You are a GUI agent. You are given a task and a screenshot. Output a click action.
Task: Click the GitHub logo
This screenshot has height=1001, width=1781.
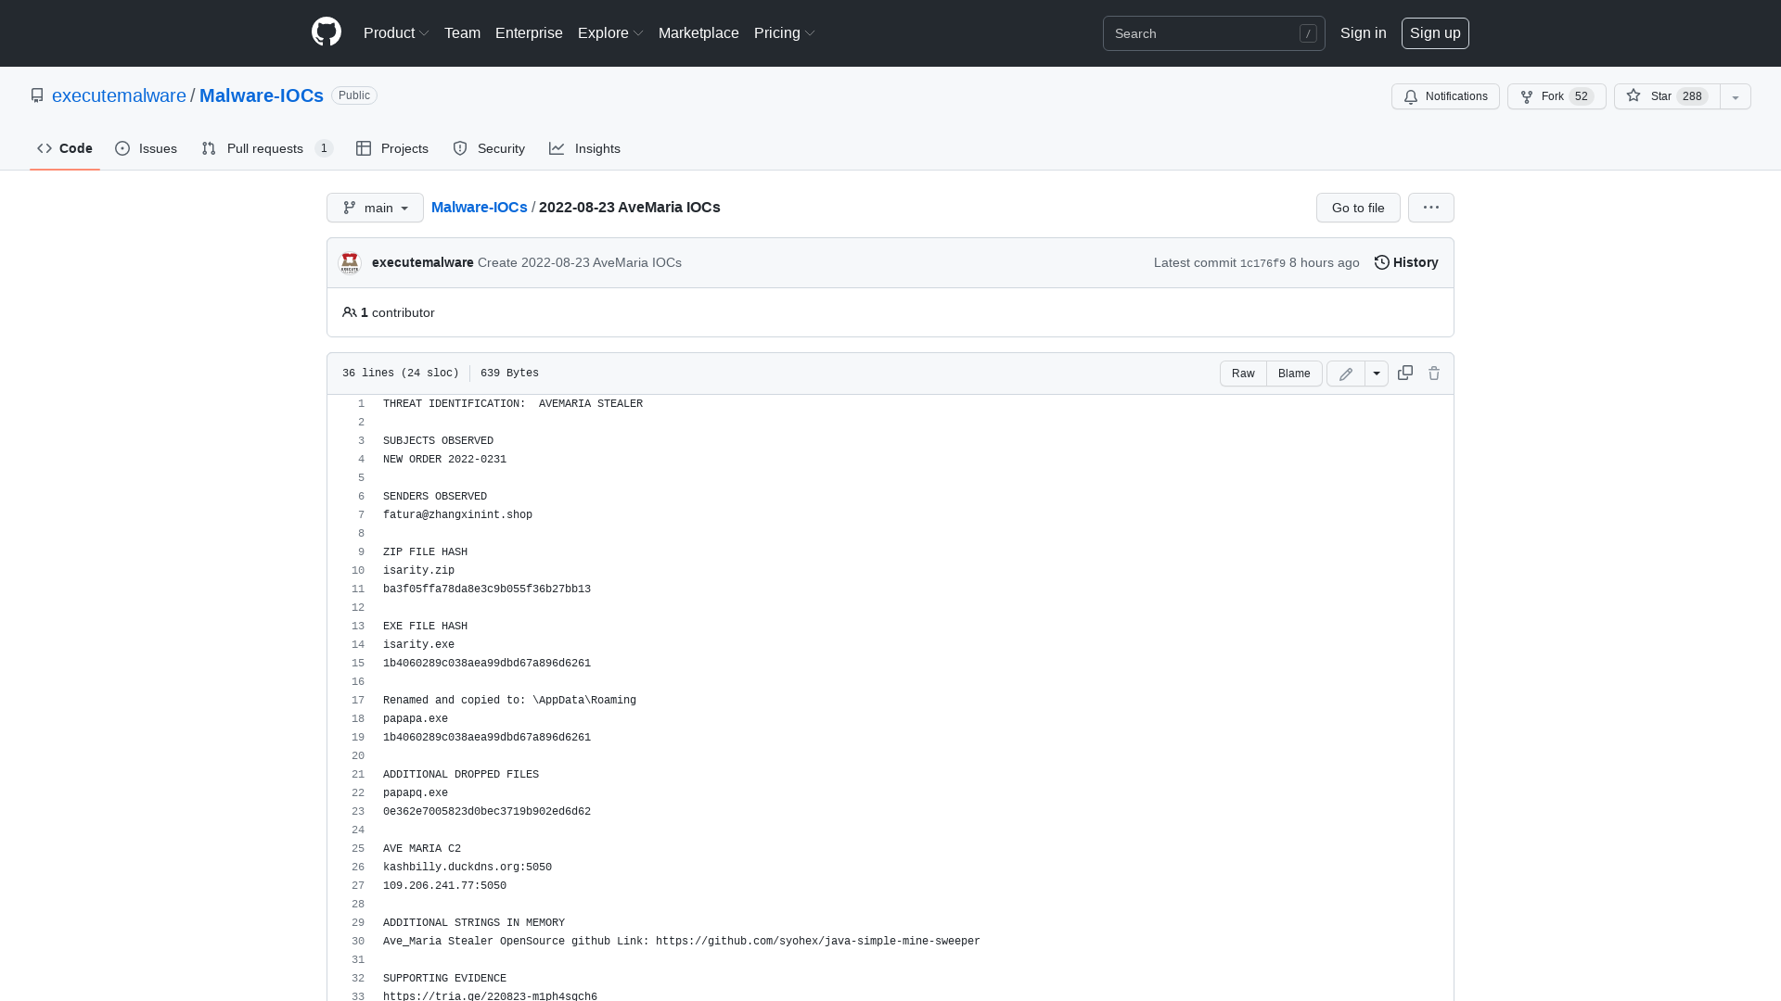click(326, 32)
